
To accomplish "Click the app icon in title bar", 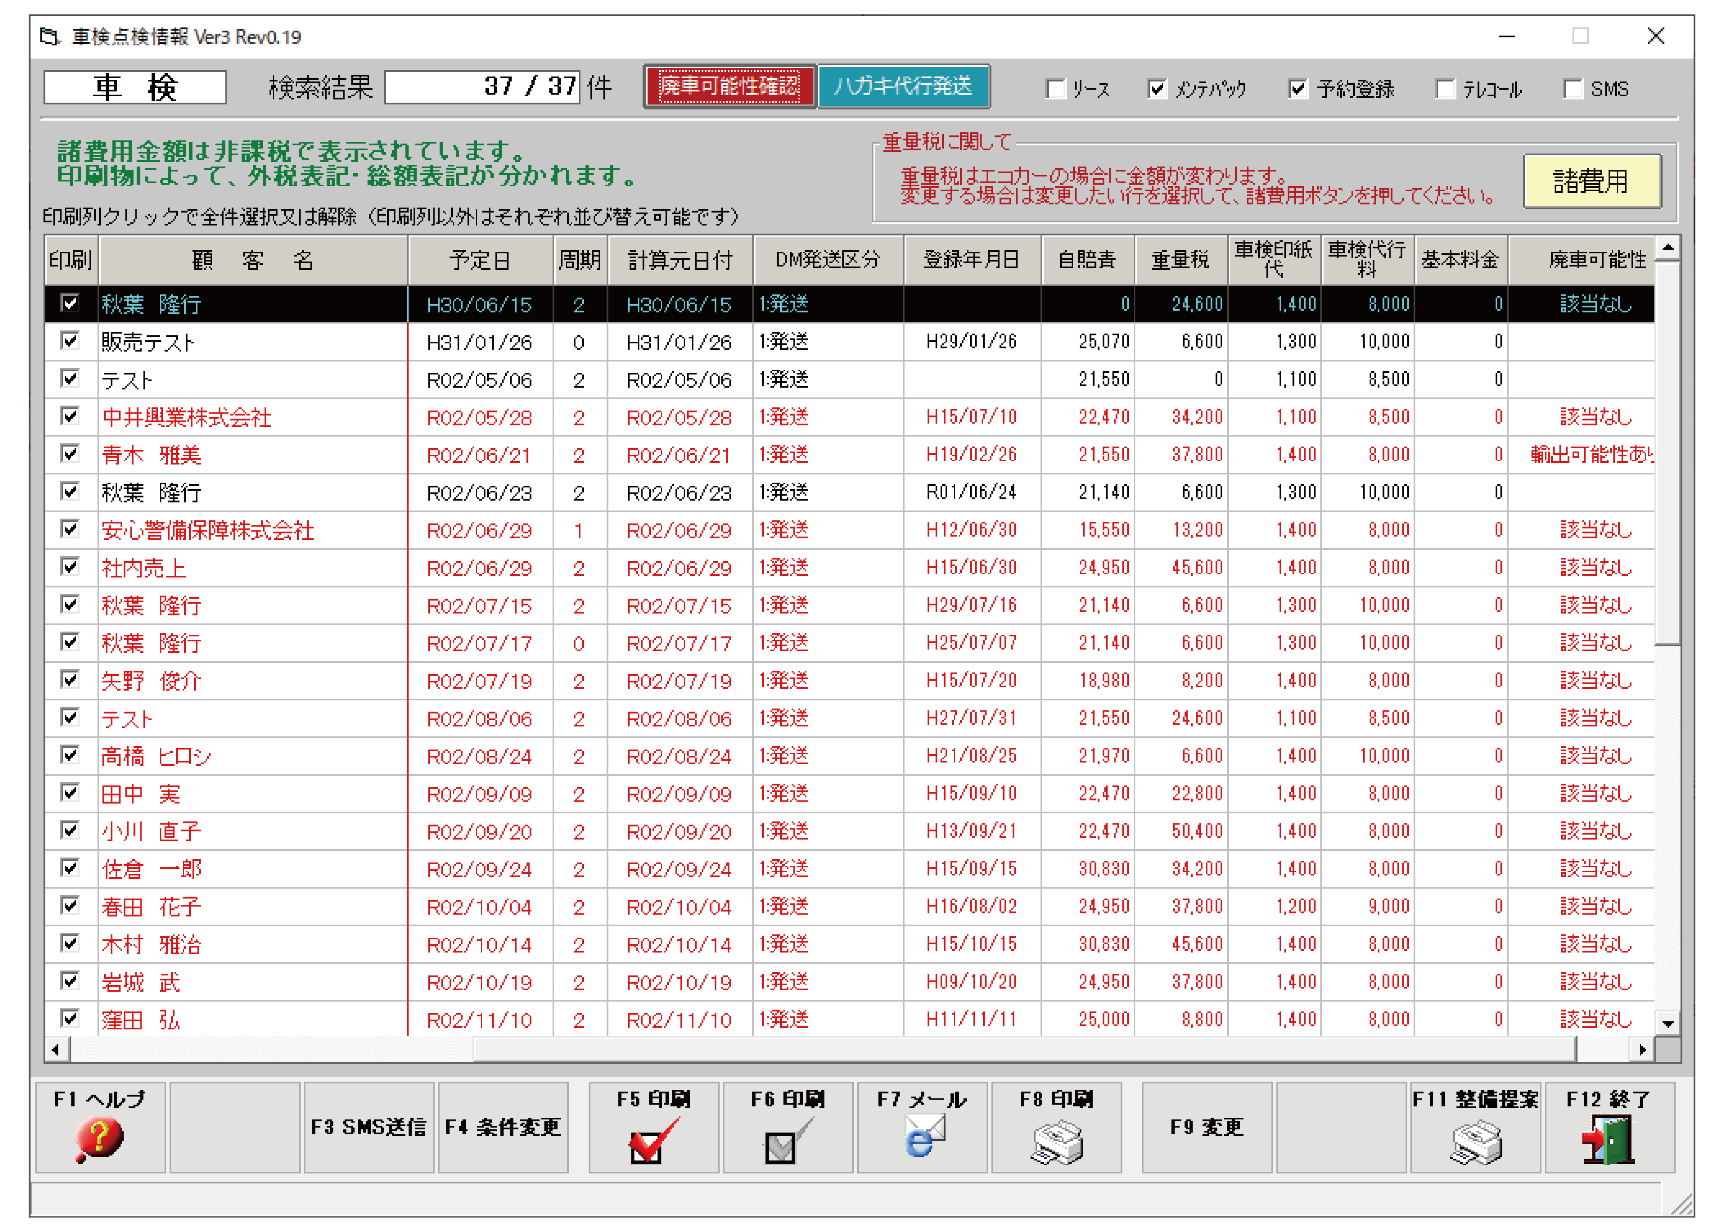I will pos(49,36).
